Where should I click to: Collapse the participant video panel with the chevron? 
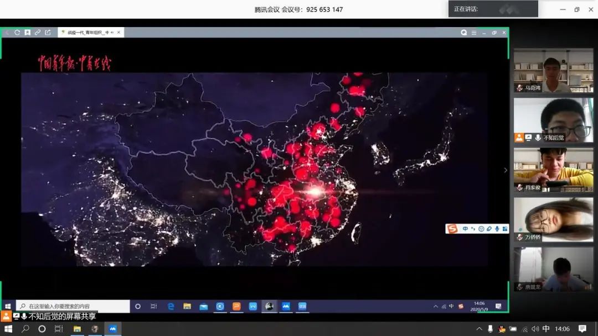pyautogui.click(x=505, y=170)
